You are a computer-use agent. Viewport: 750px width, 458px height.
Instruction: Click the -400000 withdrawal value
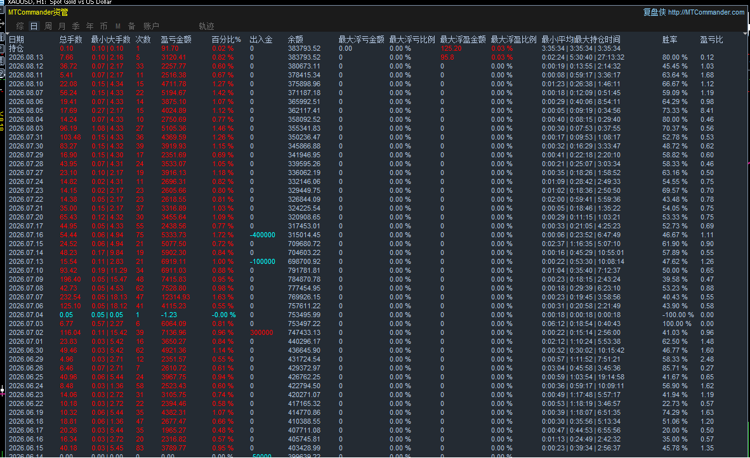(263, 235)
